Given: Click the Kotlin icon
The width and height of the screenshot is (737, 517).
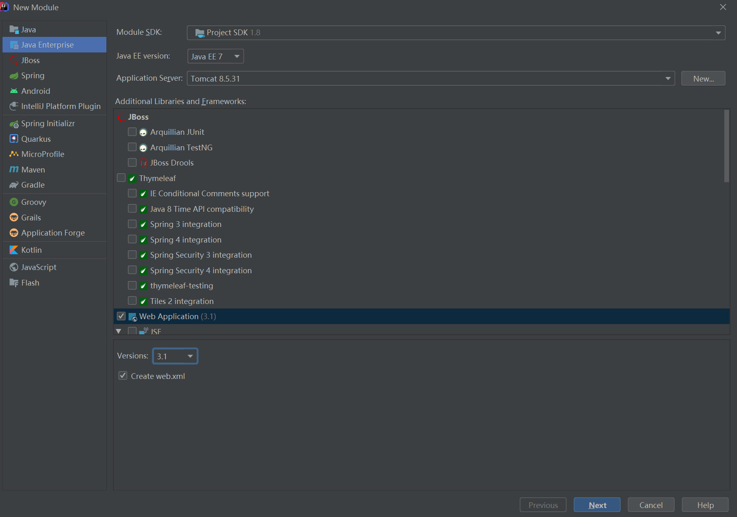Looking at the screenshot, I should (14, 250).
